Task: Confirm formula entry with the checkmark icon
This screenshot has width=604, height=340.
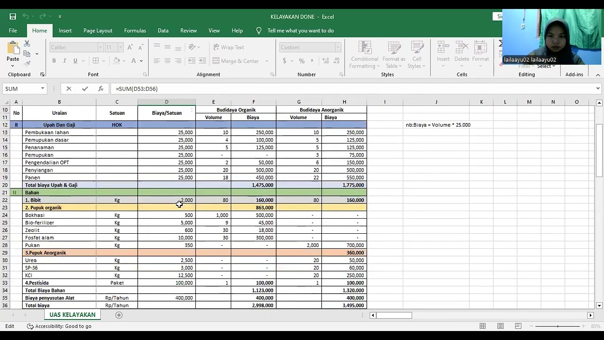Action: [x=85, y=89]
